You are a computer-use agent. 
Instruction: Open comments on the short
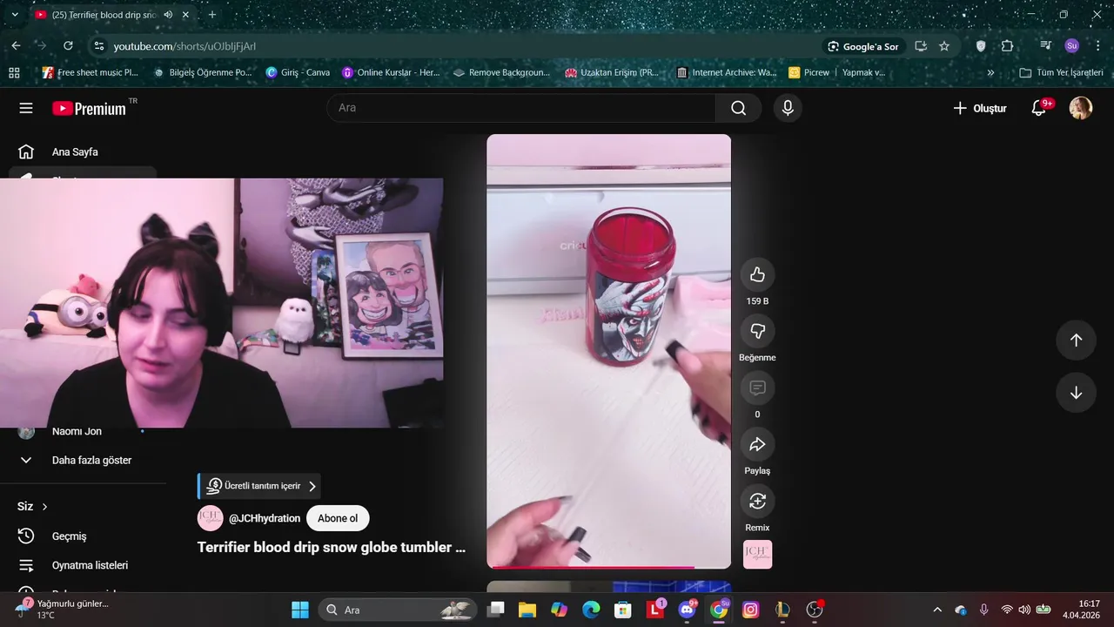click(757, 388)
